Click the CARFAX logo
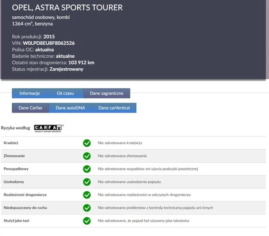The height and width of the screenshot is (236, 269). click(48, 128)
